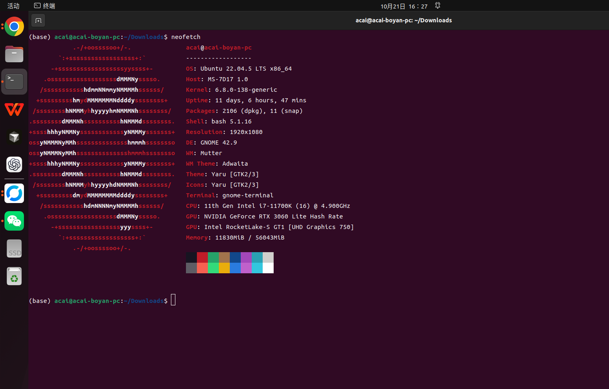This screenshot has width=609, height=389.
Task: Launch WPS Office from the dock
Action: pyautogui.click(x=14, y=109)
